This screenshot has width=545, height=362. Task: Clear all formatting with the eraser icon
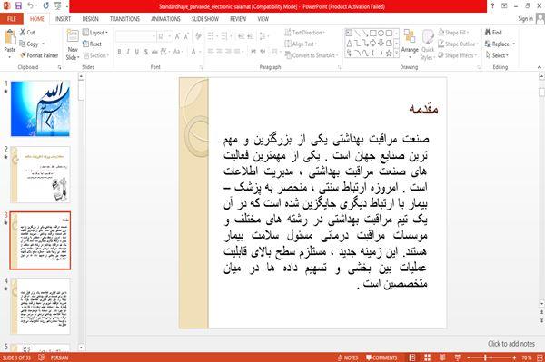pyautogui.click(x=198, y=36)
